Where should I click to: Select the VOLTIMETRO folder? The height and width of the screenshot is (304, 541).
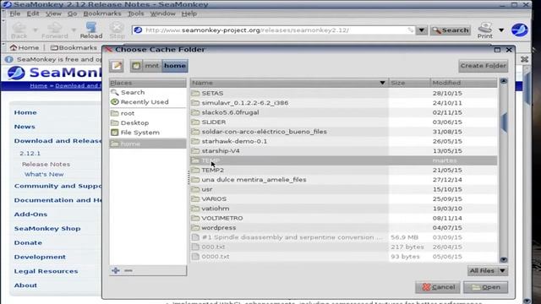pyautogui.click(x=343, y=218)
